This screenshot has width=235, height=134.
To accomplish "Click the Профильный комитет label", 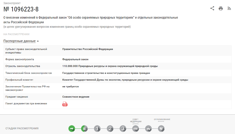I will [x=19, y=80].
